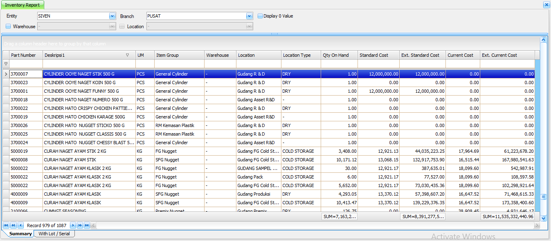Tick the Location filter checkbox

coord(122,26)
